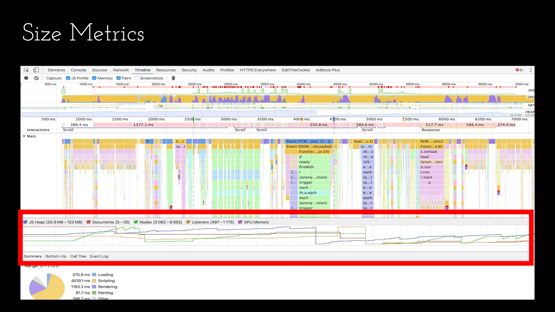The height and width of the screenshot is (312, 555).
Task: Switch to the Network panel tab
Action: point(121,70)
